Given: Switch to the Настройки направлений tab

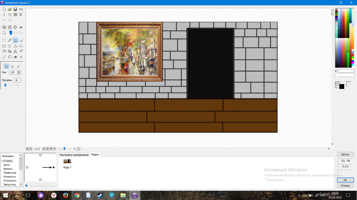Looking at the screenshot, I should (x=74, y=155).
